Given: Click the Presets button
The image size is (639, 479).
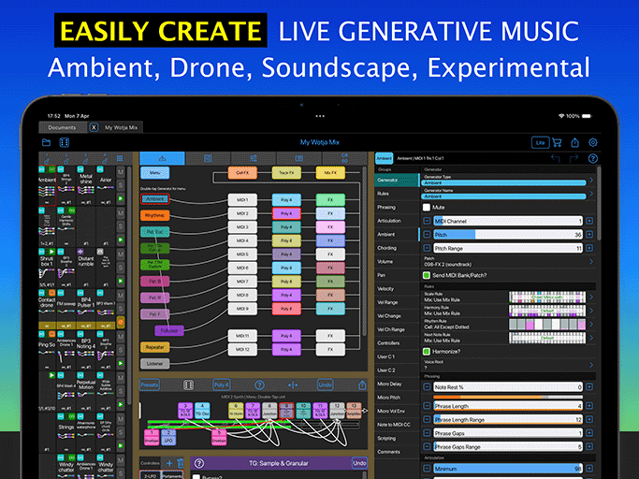Looking at the screenshot, I should pyautogui.click(x=150, y=385).
